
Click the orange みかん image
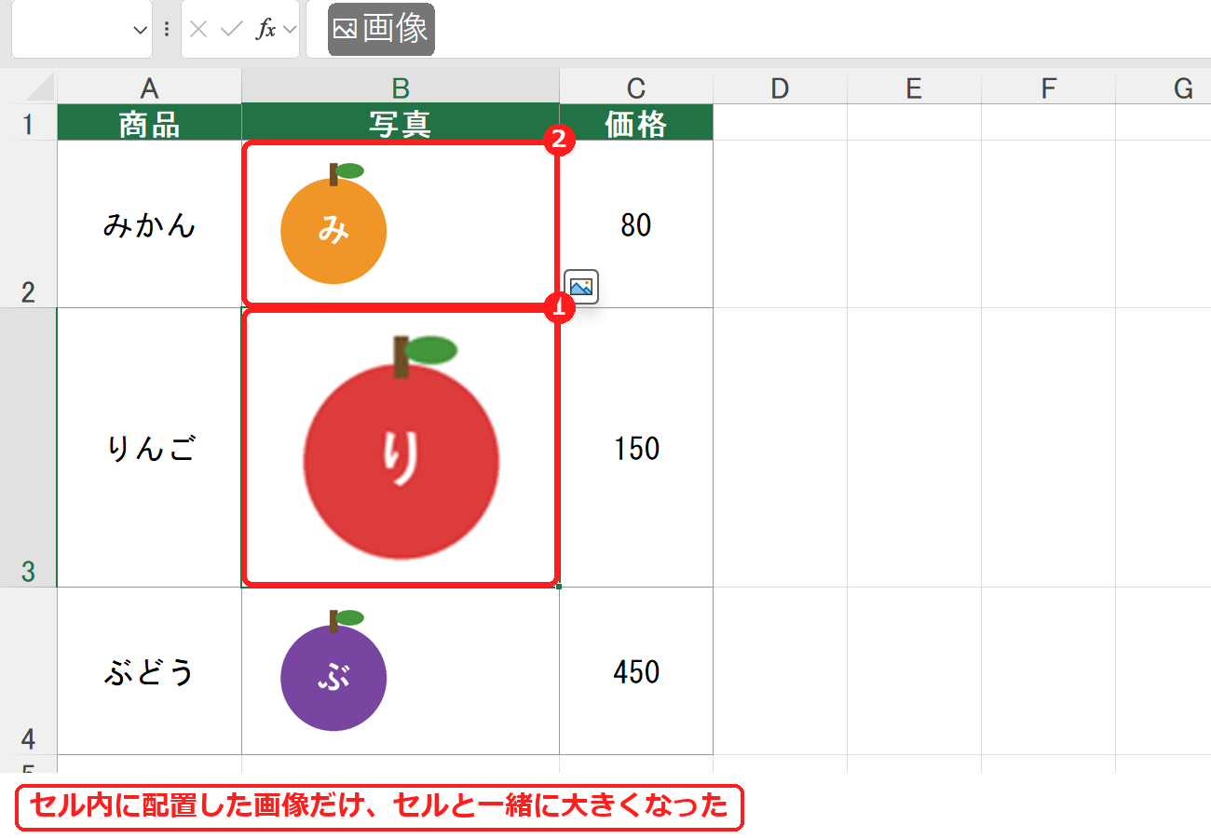[x=333, y=223]
